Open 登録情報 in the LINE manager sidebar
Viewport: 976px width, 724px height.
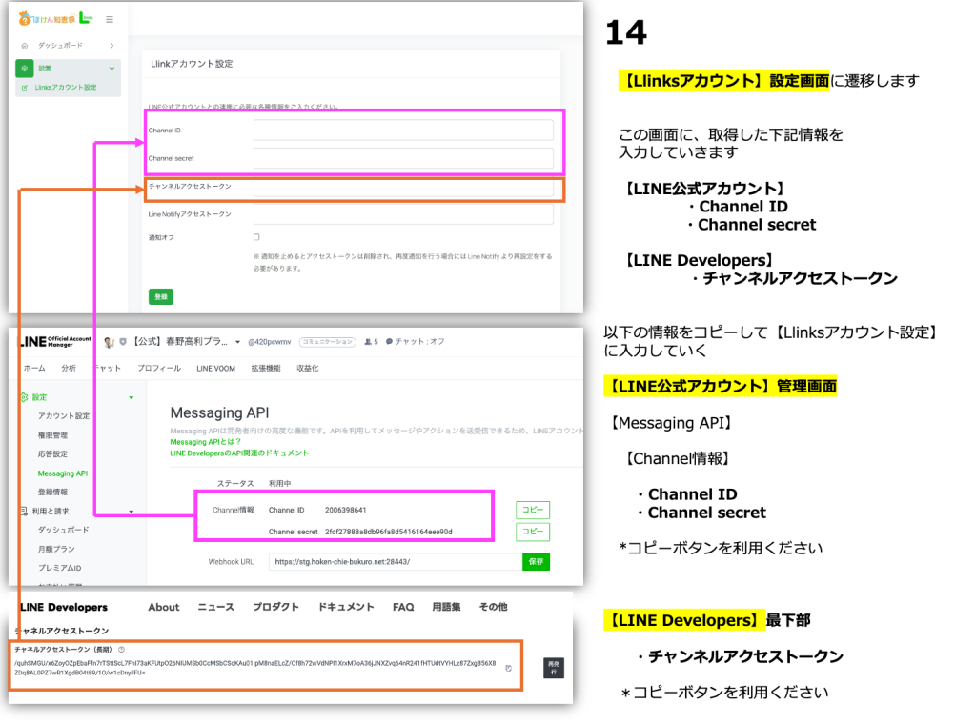tap(53, 493)
